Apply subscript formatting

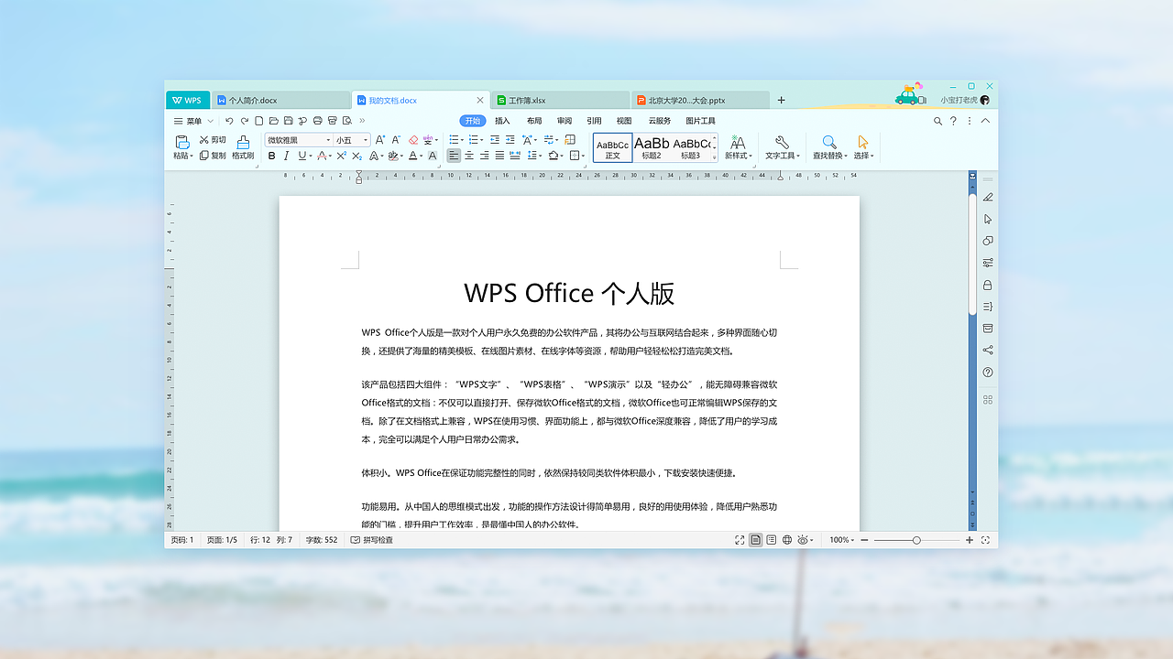(356, 156)
